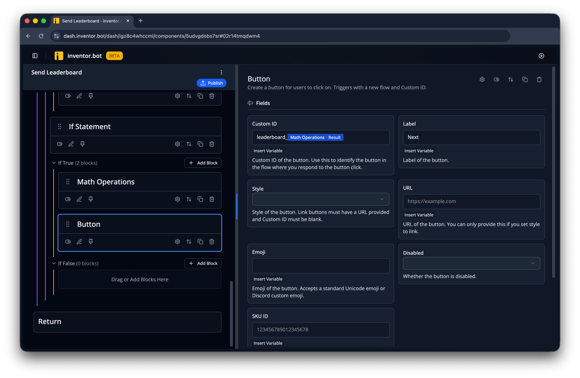This screenshot has height=378, width=580.
Task: Duplicate the Math Operations block
Action: [x=200, y=199]
